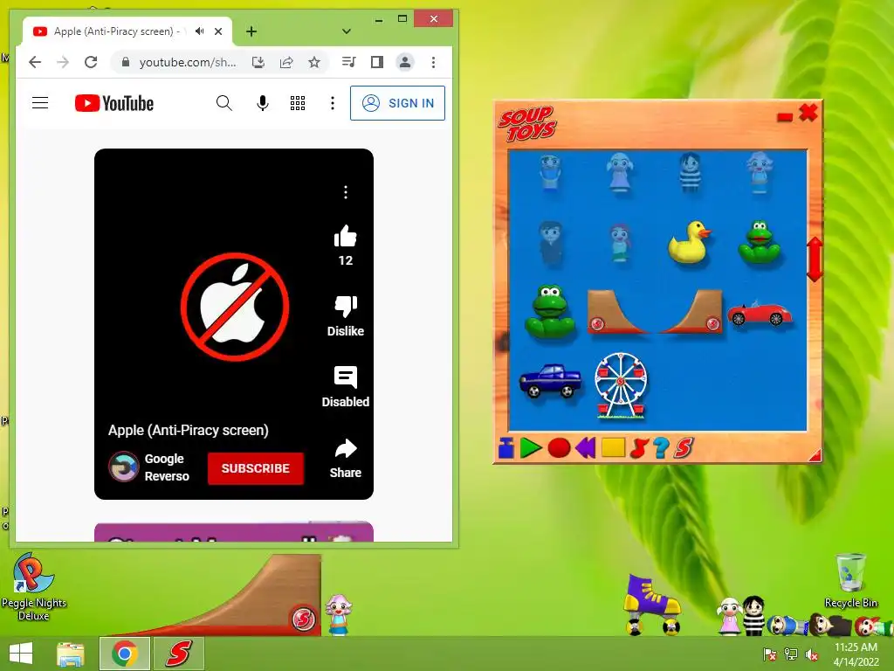Click the greyed red-haired girl doll
Viewport: 894px width, 671px height.
click(x=620, y=243)
